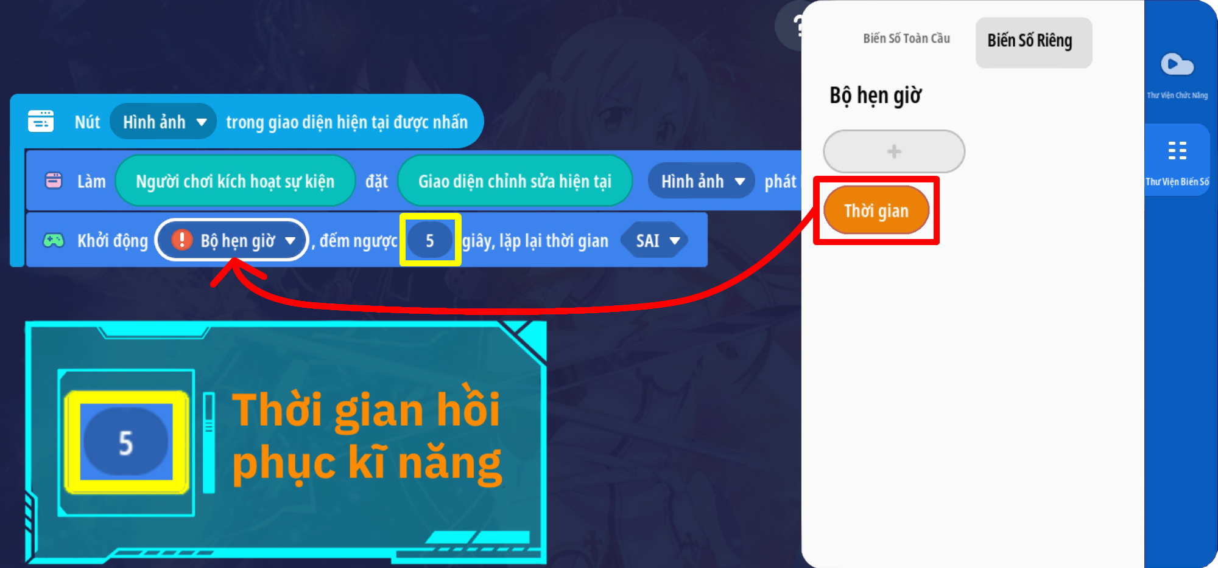This screenshot has width=1218, height=568.
Task: Click the event window icon beside Nút
Action: click(x=41, y=121)
